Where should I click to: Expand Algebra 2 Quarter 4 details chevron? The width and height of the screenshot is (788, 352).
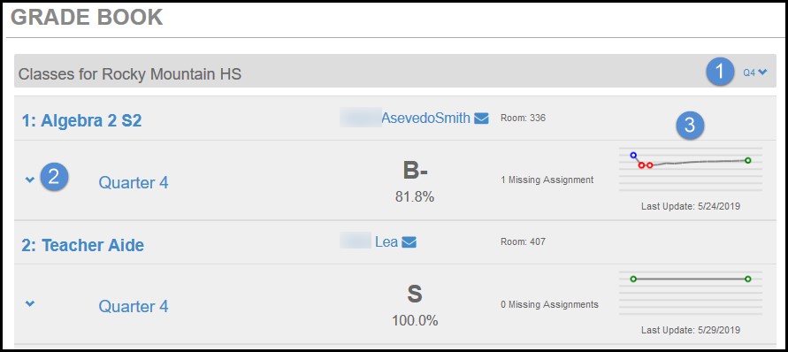(30, 180)
